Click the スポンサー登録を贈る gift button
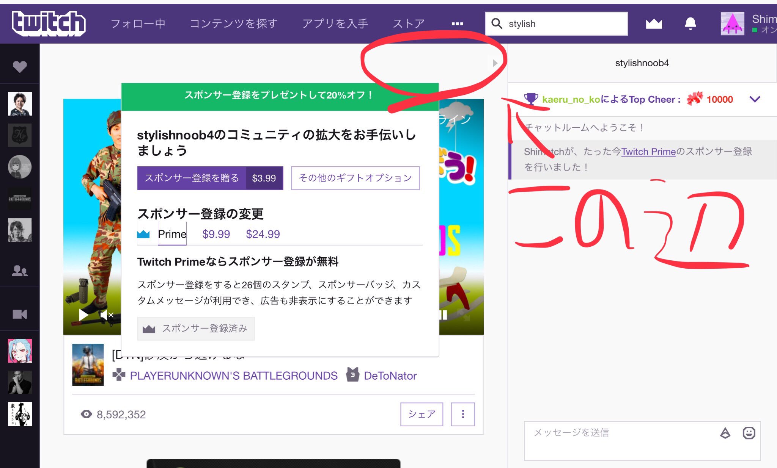The image size is (777, 468). [210, 178]
